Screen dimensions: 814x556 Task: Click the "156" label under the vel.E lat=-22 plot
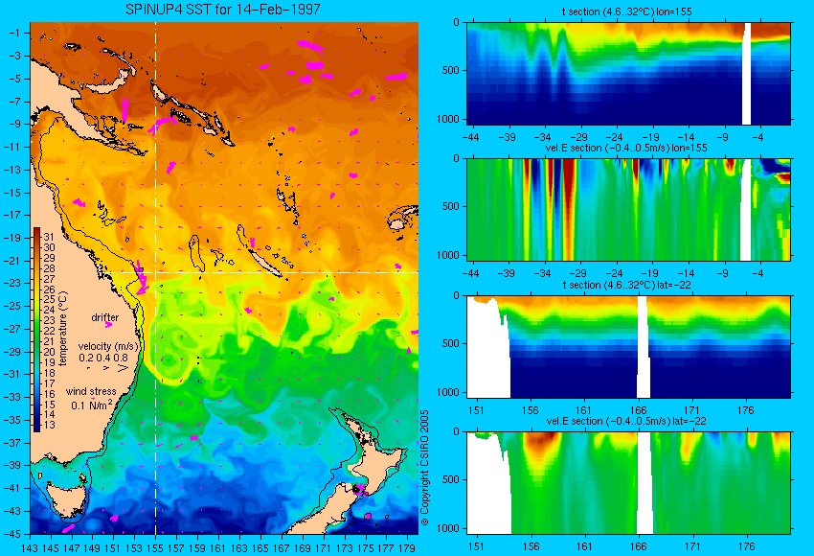[x=530, y=546]
